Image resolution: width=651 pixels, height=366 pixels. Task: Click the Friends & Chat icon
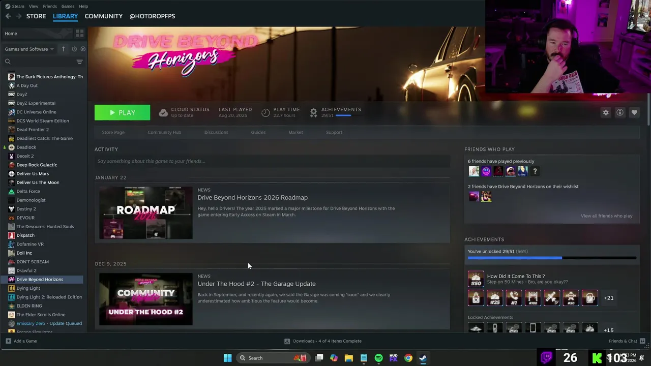click(642, 341)
